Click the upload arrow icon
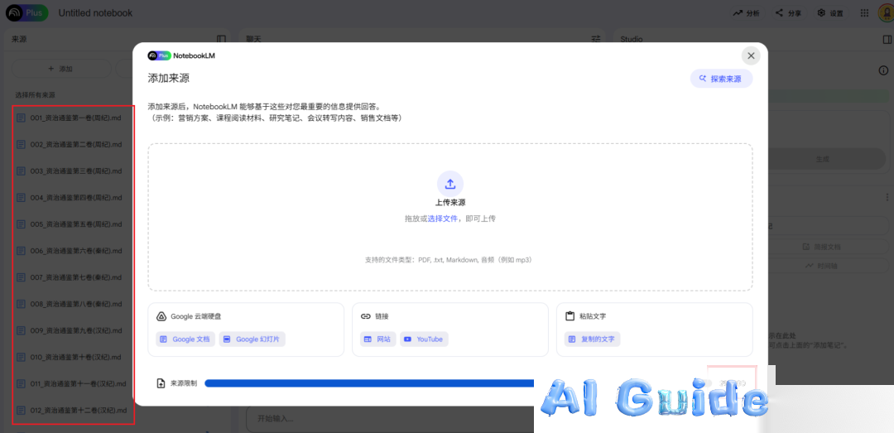 pos(449,184)
